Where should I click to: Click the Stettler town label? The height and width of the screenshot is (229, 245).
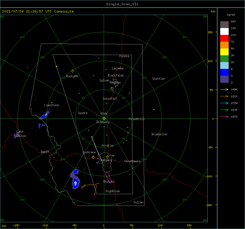pos(159,79)
